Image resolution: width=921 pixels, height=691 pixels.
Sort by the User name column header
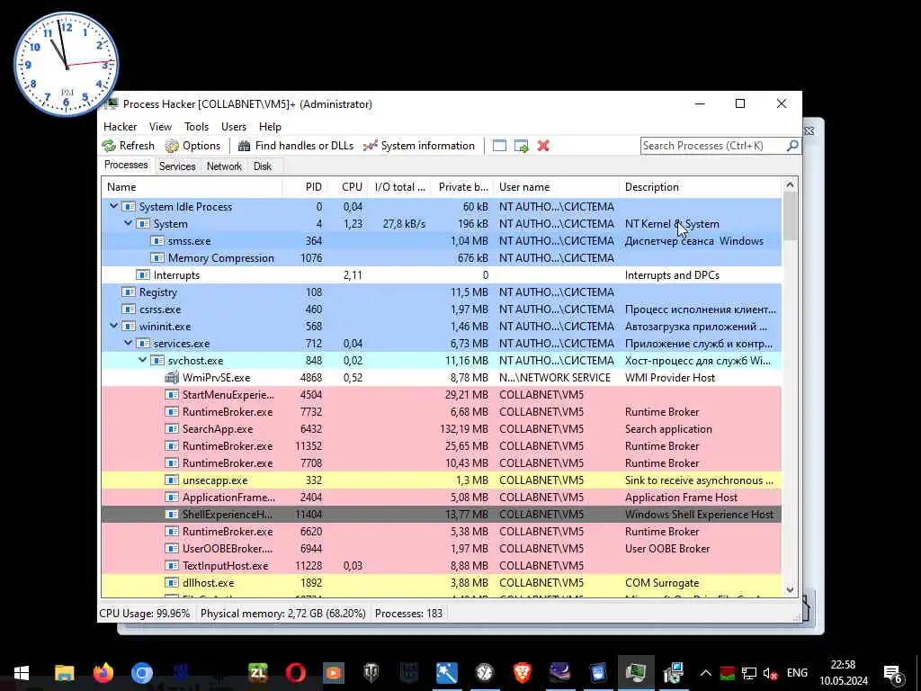tap(556, 187)
